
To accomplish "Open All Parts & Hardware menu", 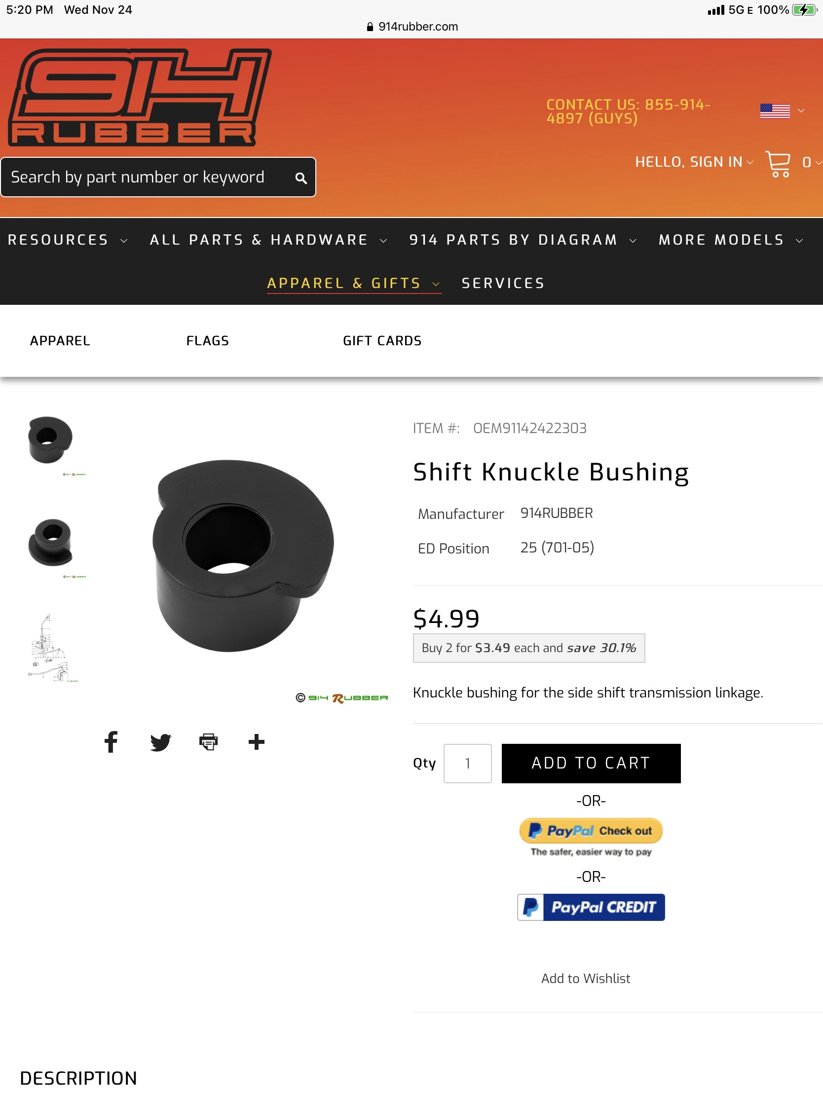I will point(268,240).
